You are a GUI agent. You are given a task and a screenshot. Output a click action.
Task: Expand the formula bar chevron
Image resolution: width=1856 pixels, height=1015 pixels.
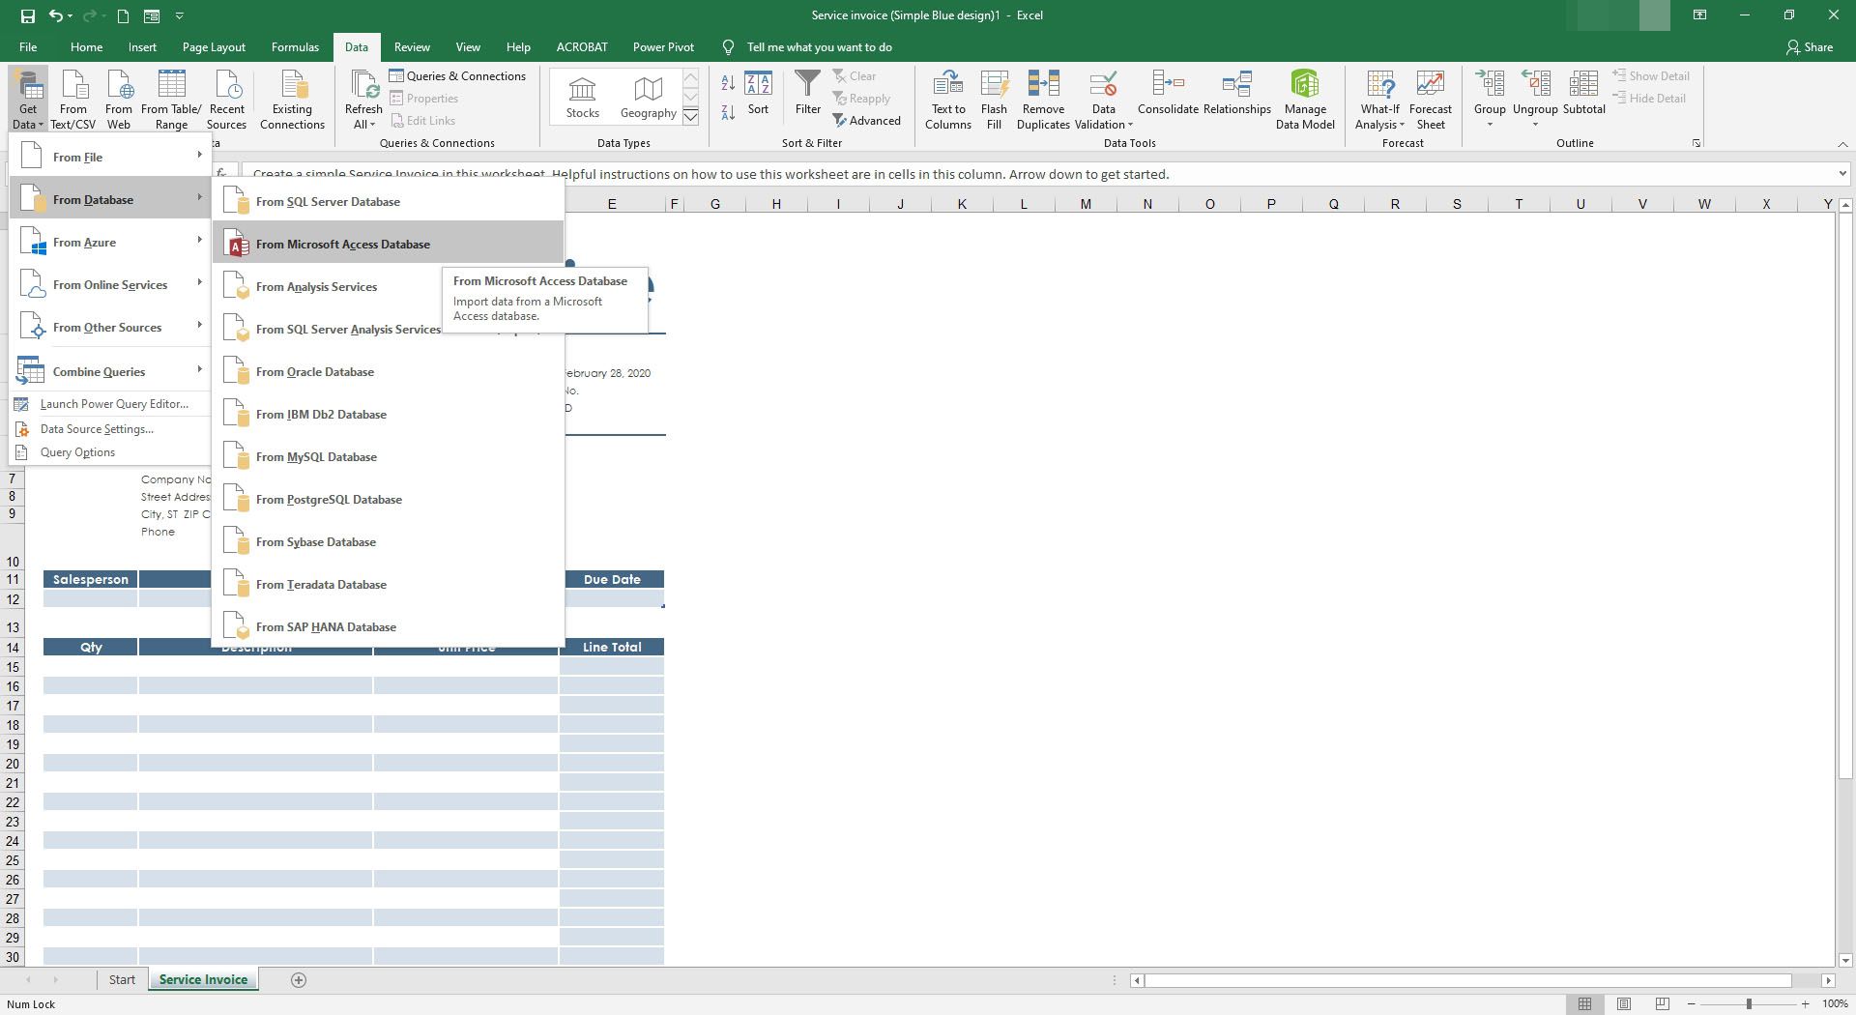pyautogui.click(x=1842, y=174)
